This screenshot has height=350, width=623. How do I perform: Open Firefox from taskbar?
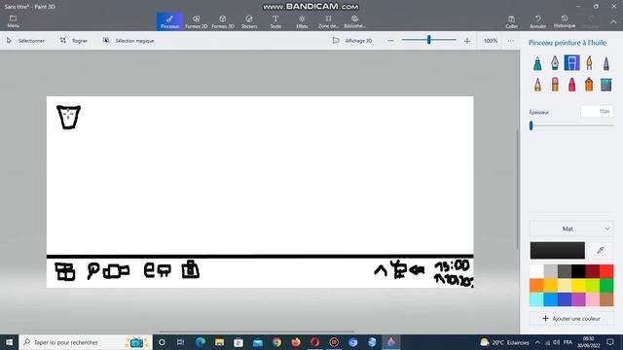(296, 342)
